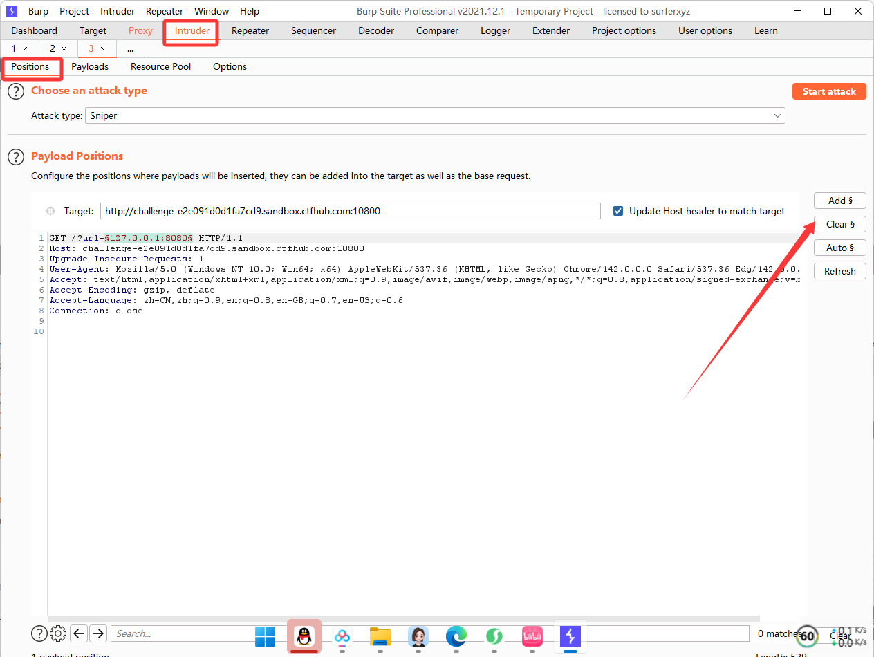This screenshot has width=874, height=657.
Task: Click into the Target URL field
Action: 351,211
